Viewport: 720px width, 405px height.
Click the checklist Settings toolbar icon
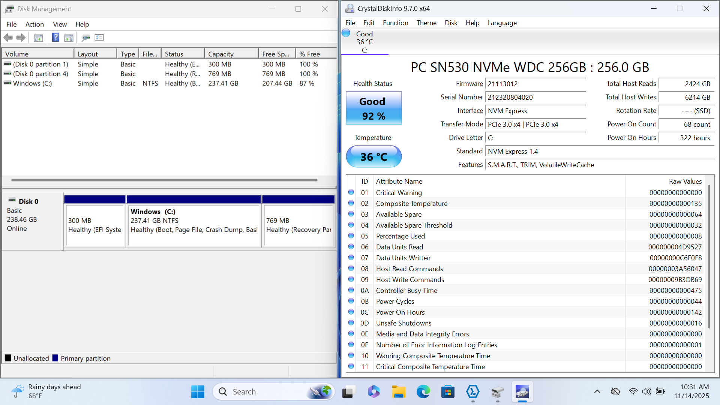tap(99, 37)
